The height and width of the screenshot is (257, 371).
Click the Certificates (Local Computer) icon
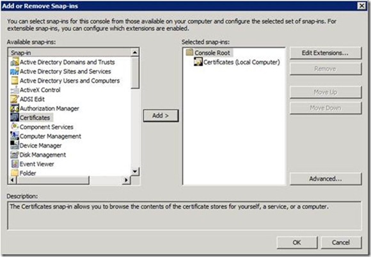click(198, 62)
